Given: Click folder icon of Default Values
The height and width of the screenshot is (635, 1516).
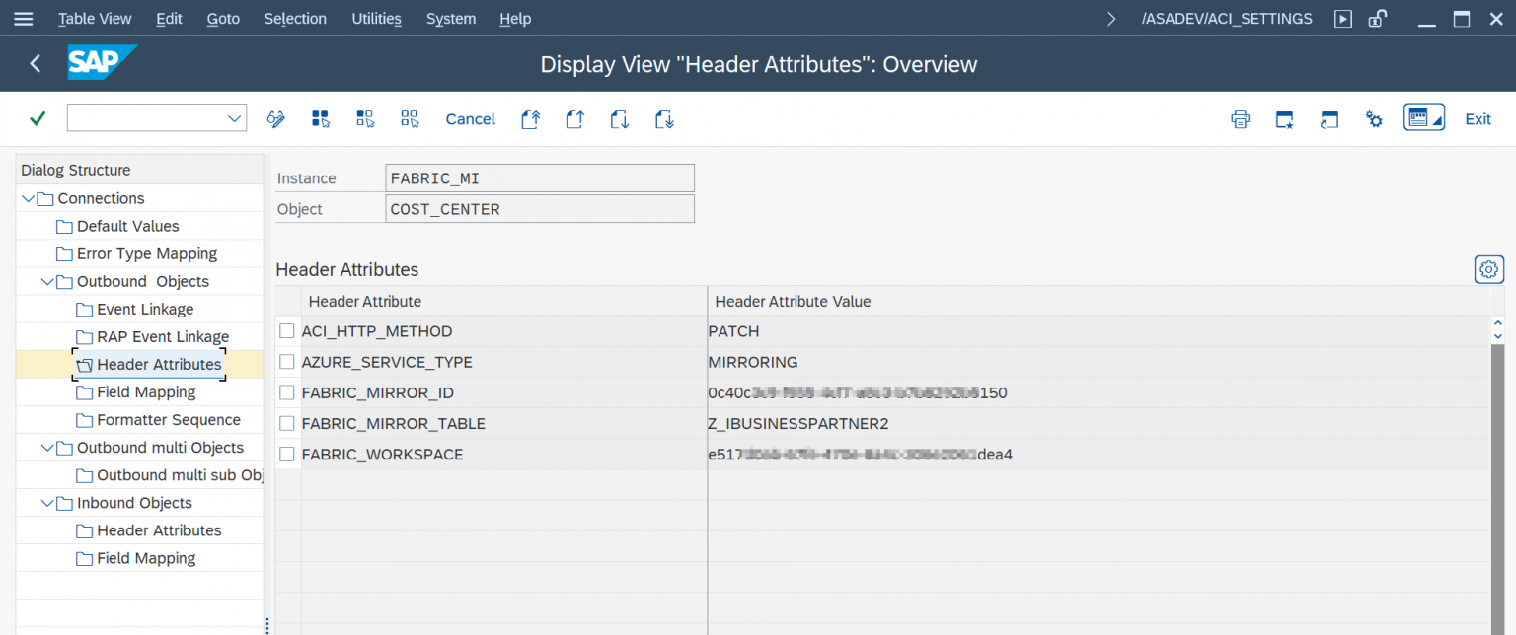Looking at the screenshot, I should coord(64,226).
